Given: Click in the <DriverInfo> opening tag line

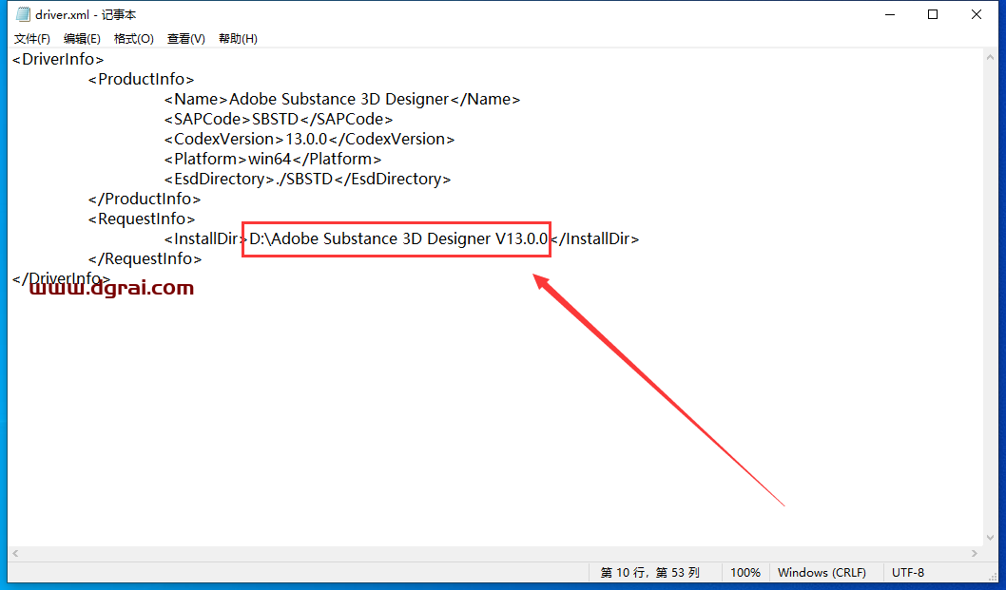Looking at the screenshot, I should click(58, 60).
